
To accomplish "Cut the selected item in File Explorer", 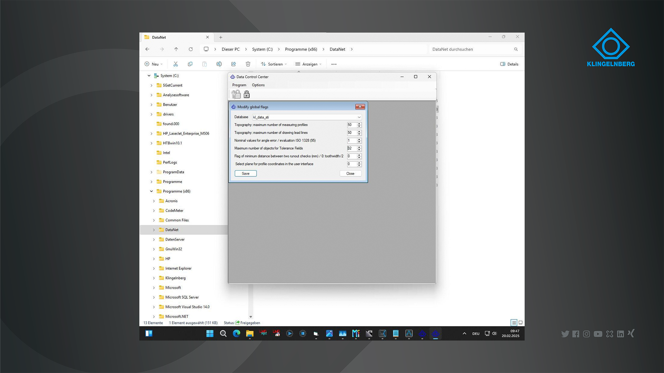I will [176, 64].
